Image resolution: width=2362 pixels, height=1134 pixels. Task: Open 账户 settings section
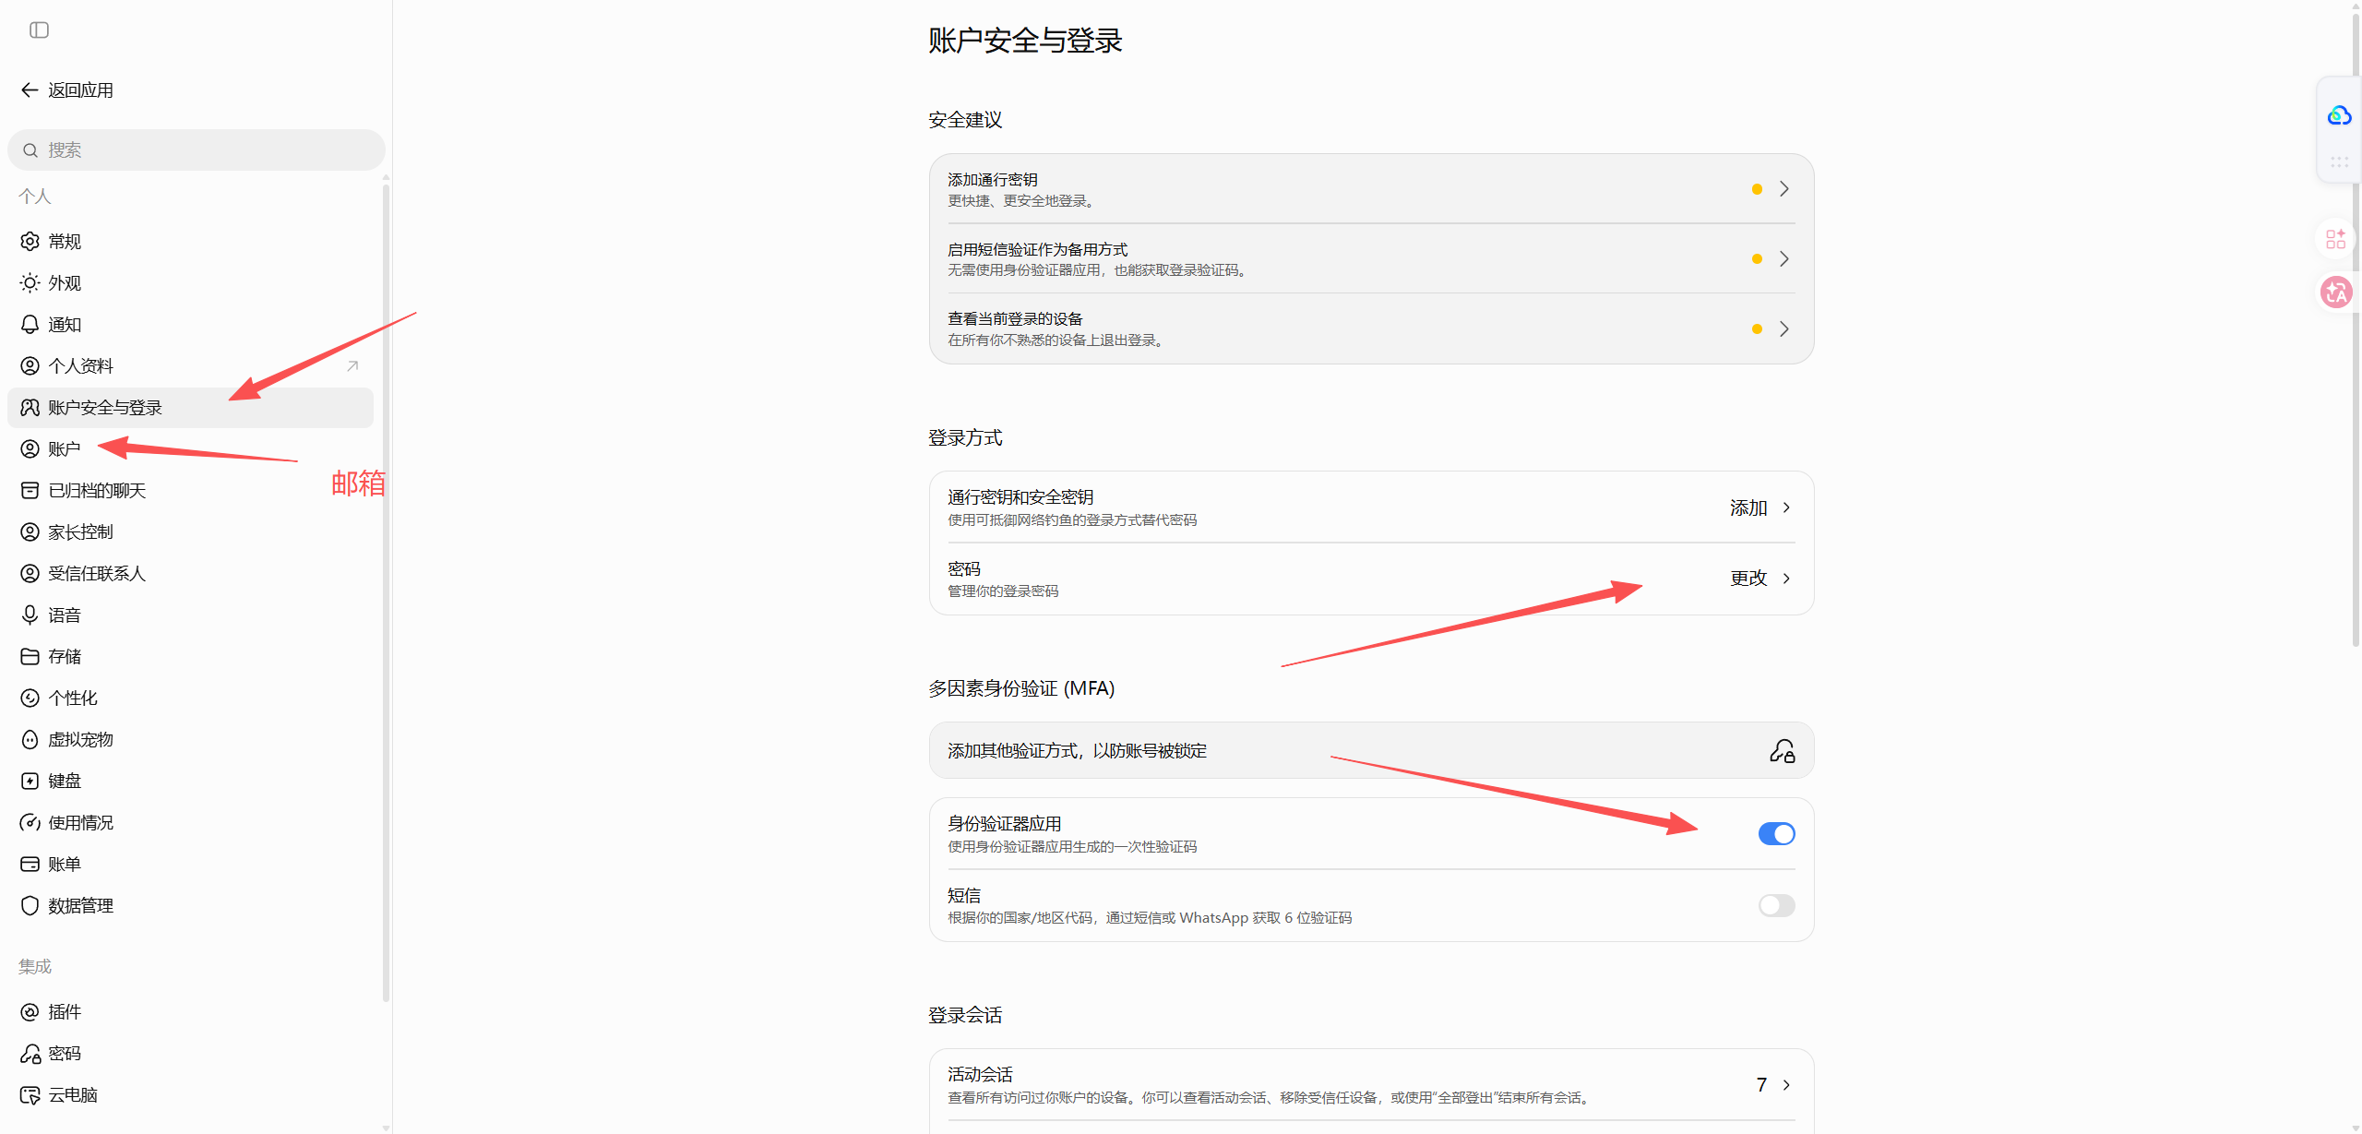click(x=191, y=449)
